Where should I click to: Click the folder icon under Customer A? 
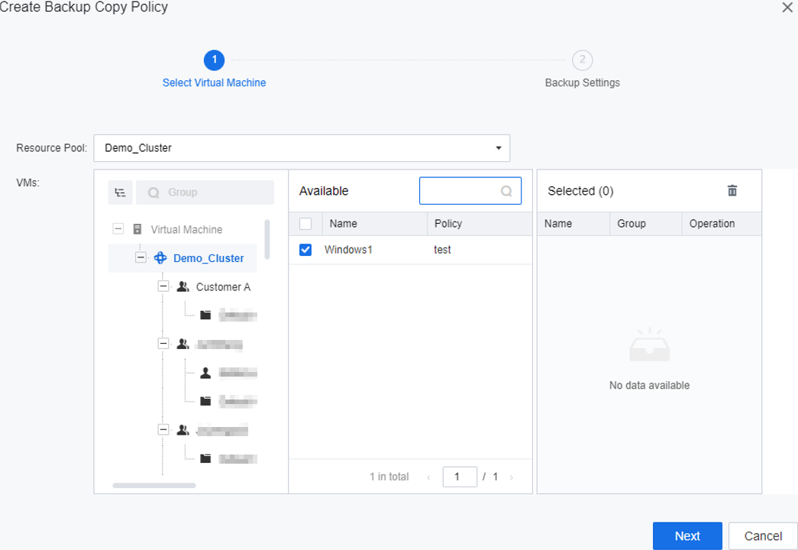pyautogui.click(x=205, y=315)
